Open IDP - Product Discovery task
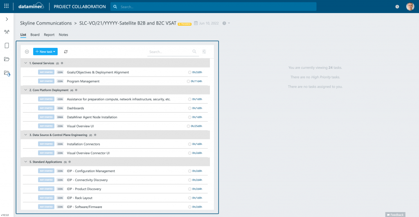Viewport: 419px width, 217px height. click(x=84, y=189)
